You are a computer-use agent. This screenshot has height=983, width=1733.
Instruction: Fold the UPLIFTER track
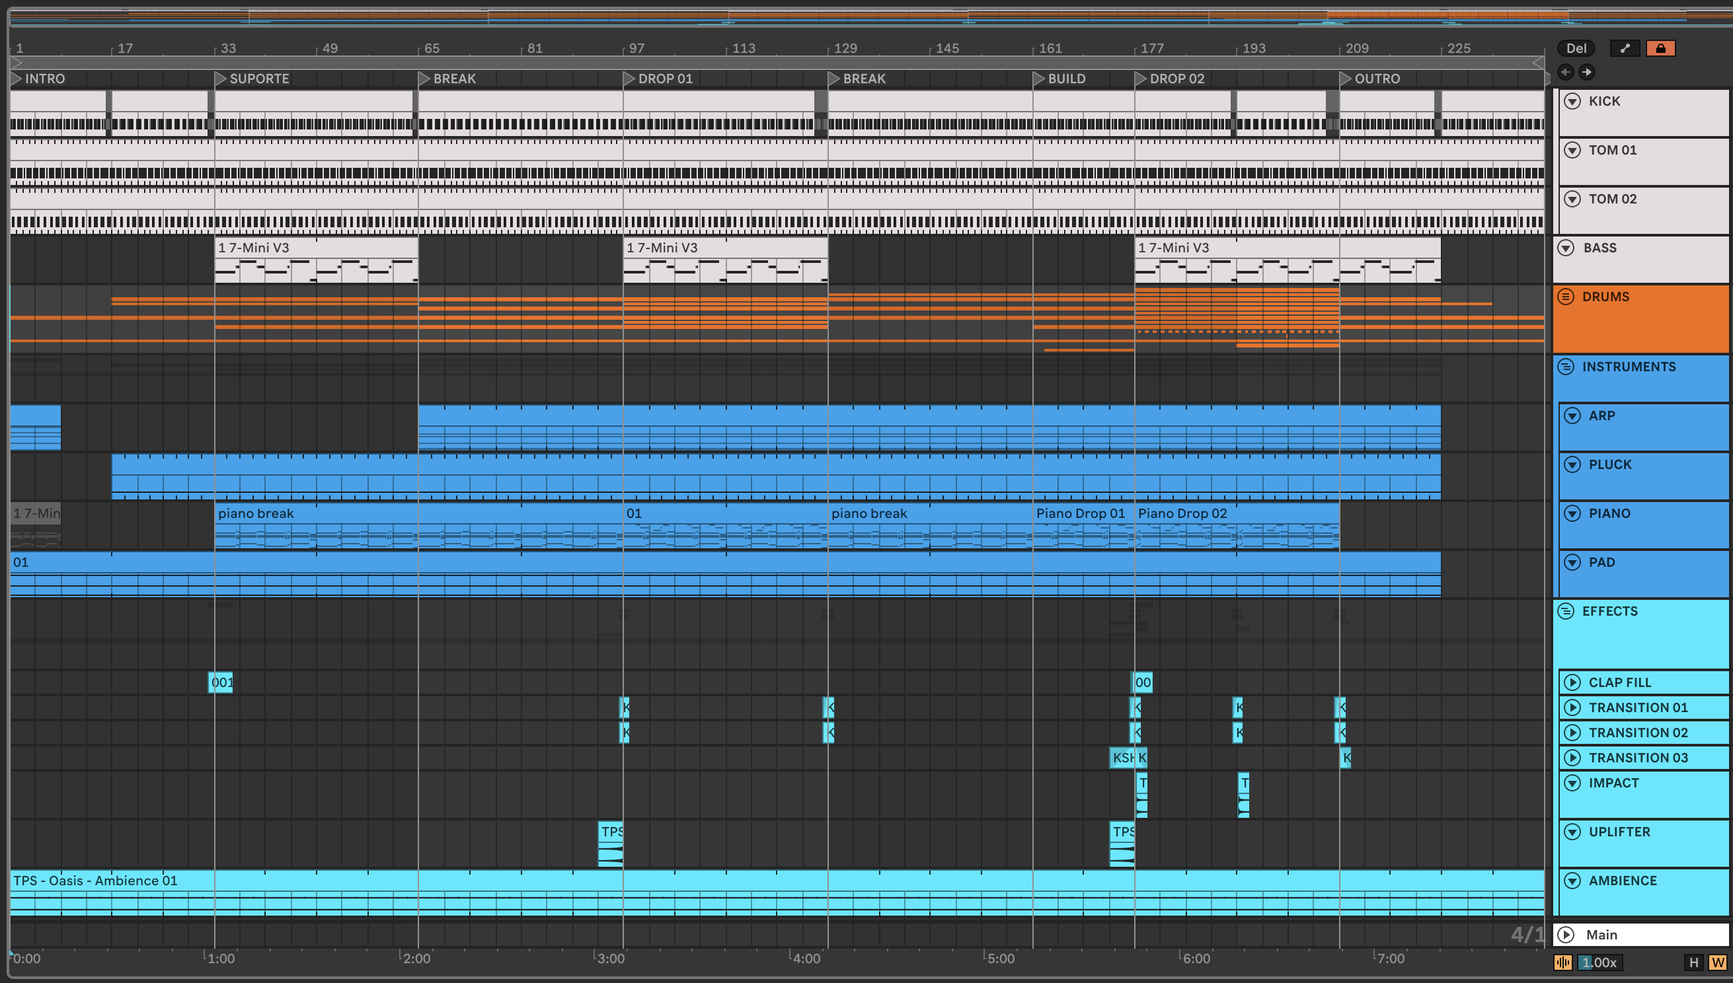pyautogui.click(x=1572, y=832)
